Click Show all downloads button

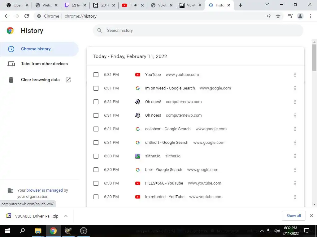point(293,216)
